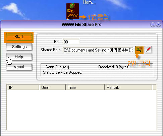The width and height of the screenshot is (163, 136).
Task: Sort list by User column header
Action: click(52, 87)
